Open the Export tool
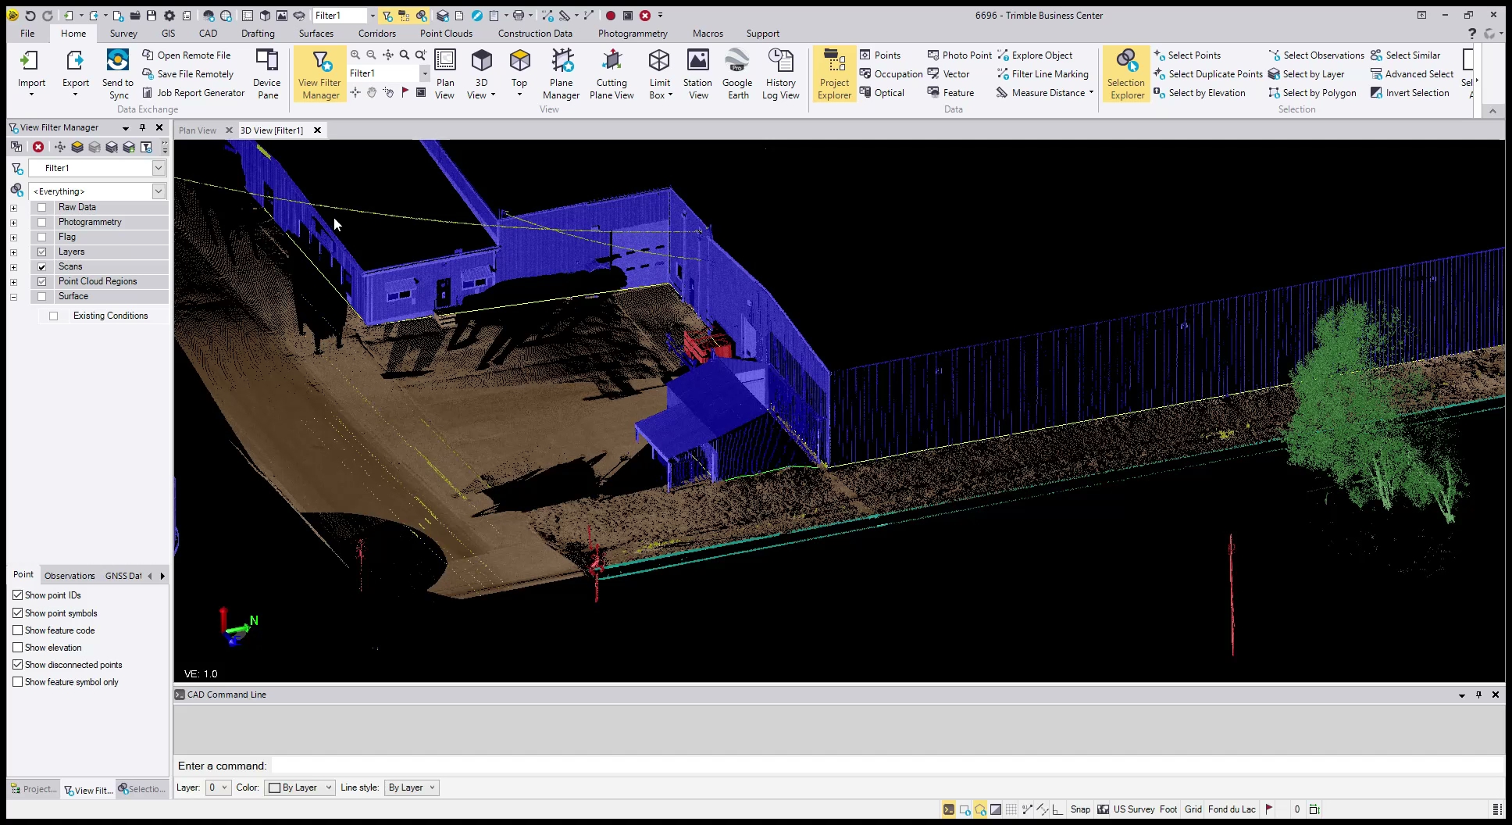Image resolution: width=1512 pixels, height=825 pixels. point(75,73)
